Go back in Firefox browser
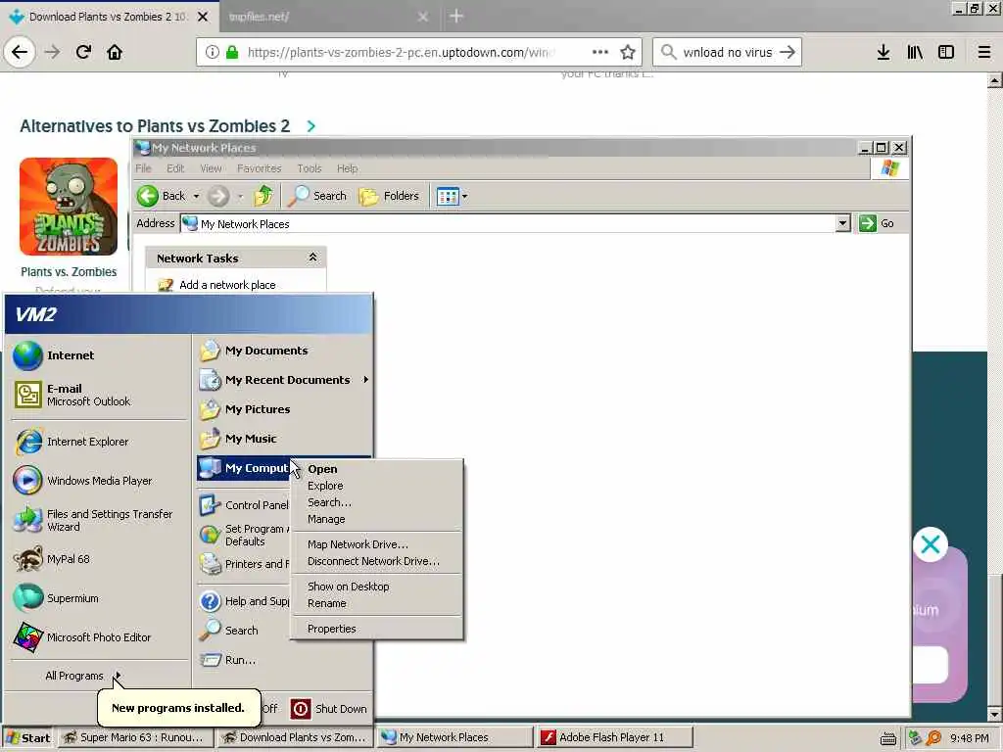The width and height of the screenshot is (1003, 752). coord(20,52)
